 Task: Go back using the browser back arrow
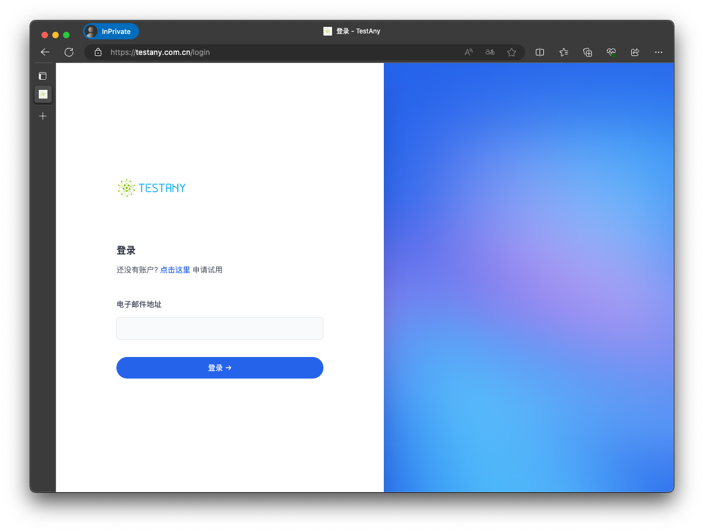tap(45, 52)
